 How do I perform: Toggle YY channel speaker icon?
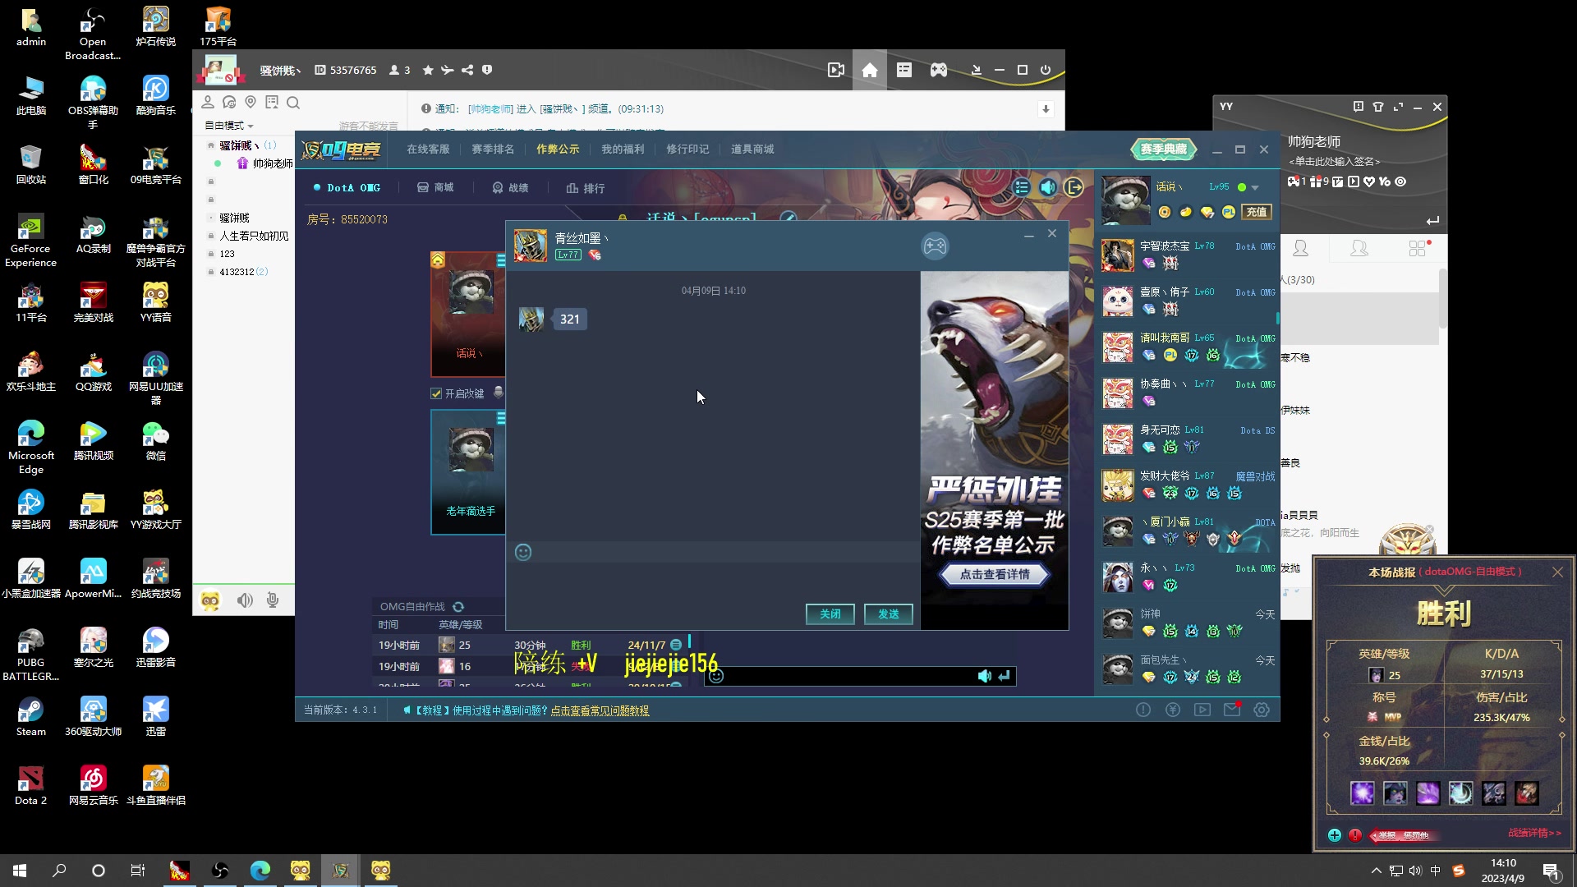coord(245,600)
